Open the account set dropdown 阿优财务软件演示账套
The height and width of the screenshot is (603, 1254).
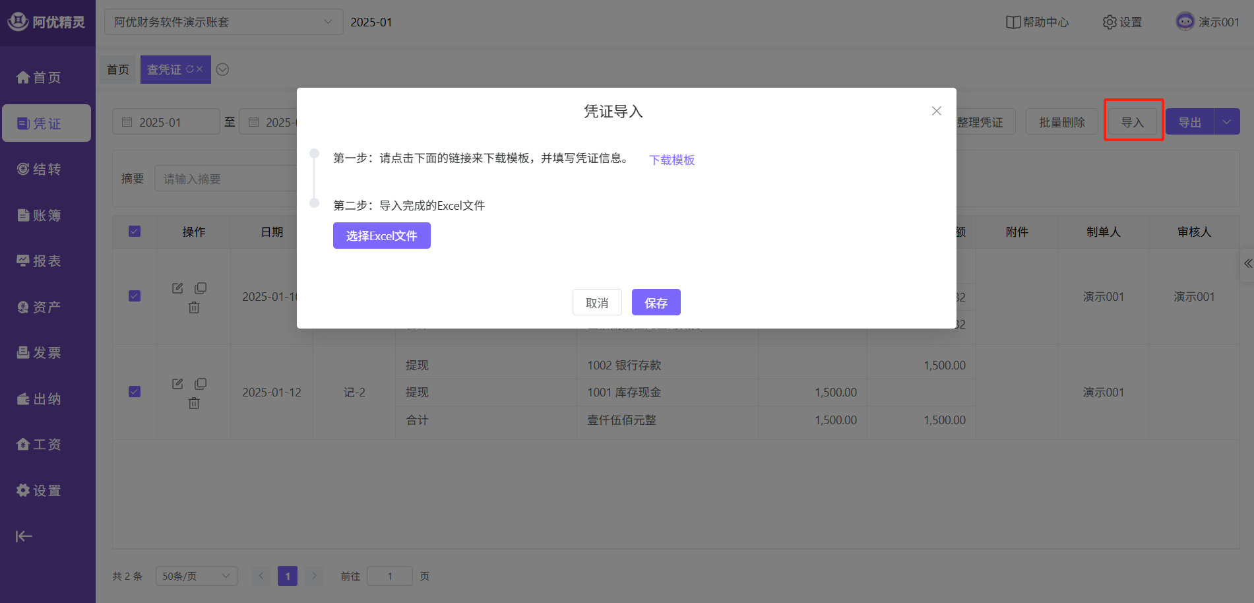pos(223,22)
